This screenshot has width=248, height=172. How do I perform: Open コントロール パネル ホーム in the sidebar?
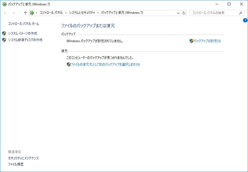(24, 24)
